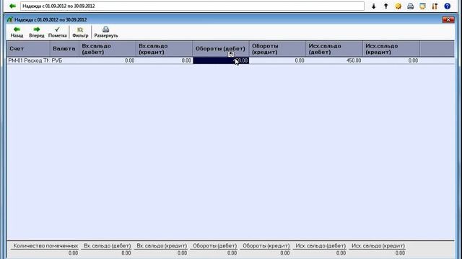Click footer Исх. сальдо (кредит) total label
The height and width of the screenshot is (259, 462).
point(378,246)
